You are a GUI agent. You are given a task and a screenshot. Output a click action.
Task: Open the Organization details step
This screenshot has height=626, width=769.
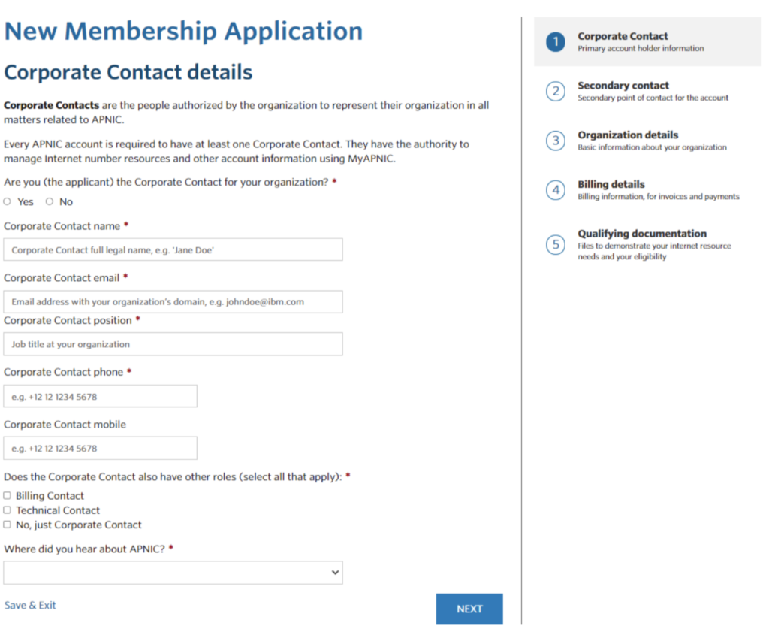click(627, 135)
